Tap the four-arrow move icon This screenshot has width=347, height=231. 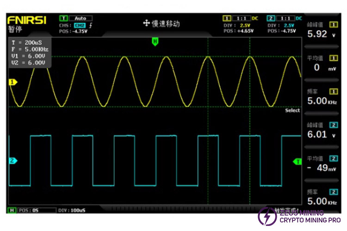pos(146,23)
